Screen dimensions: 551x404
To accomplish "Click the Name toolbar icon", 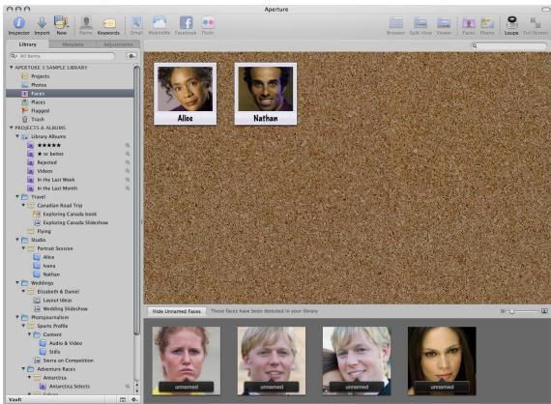I will (86, 23).
